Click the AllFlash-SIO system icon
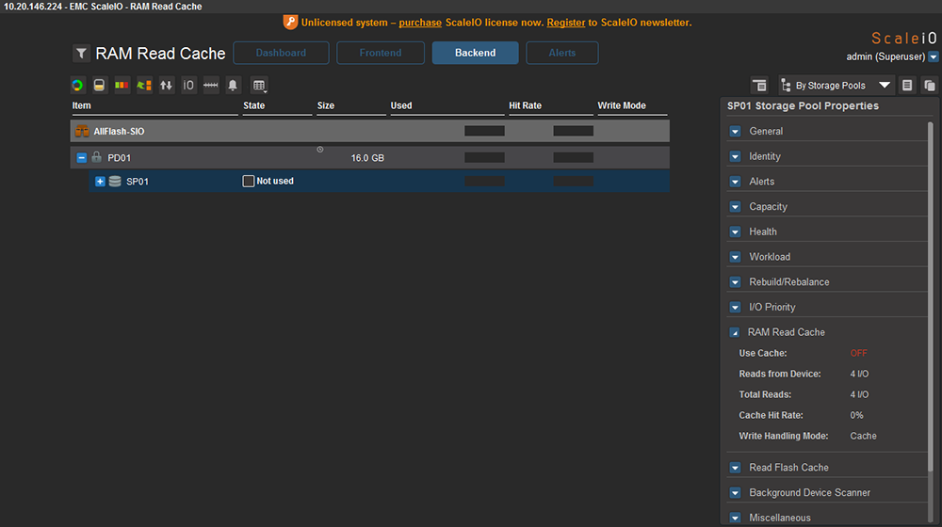 click(x=82, y=131)
